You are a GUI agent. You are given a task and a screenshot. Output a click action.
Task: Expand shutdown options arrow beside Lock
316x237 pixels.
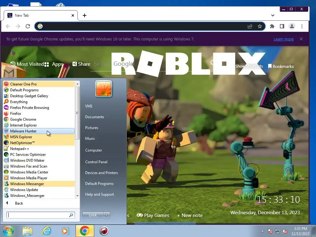click(106, 215)
